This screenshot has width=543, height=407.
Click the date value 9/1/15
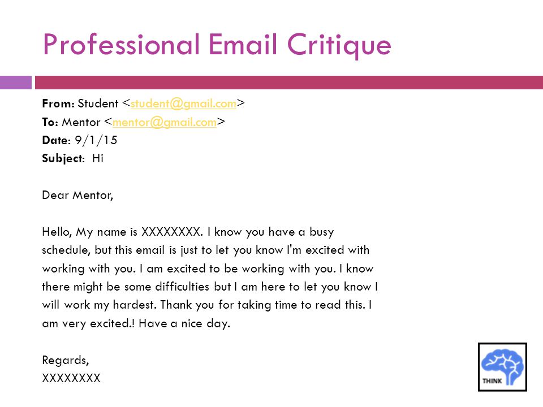[x=96, y=140]
